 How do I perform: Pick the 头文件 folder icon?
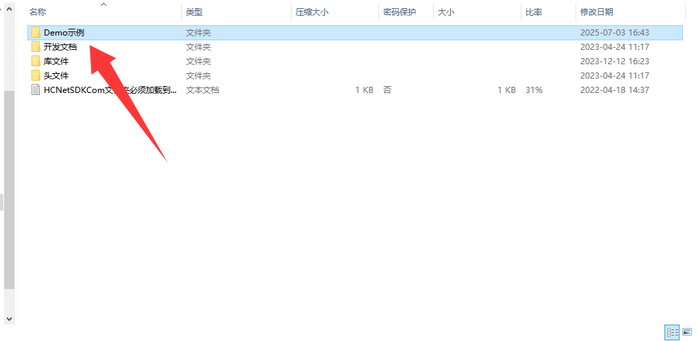tap(36, 76)
